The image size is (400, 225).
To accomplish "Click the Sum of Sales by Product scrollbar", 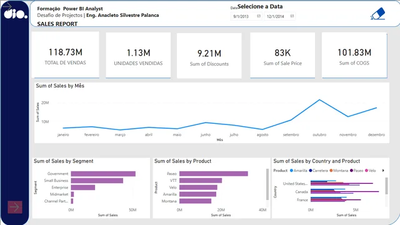I will 267,184.
